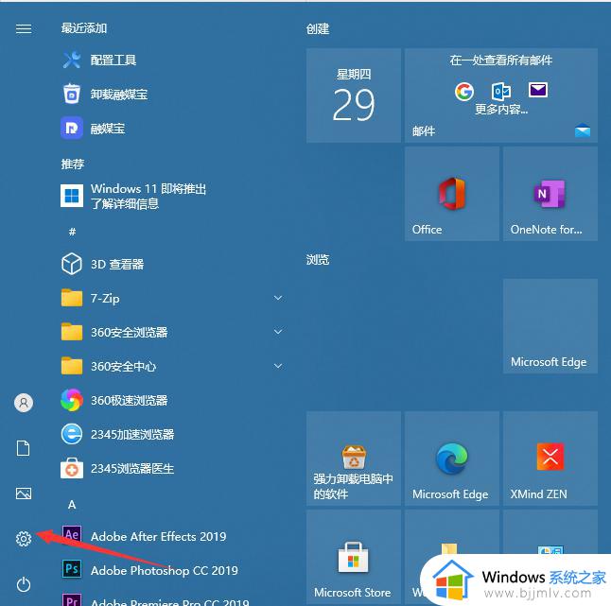Open the 360安全中心 folder icon
Screen dimensions: 611x606
[72, 366]
